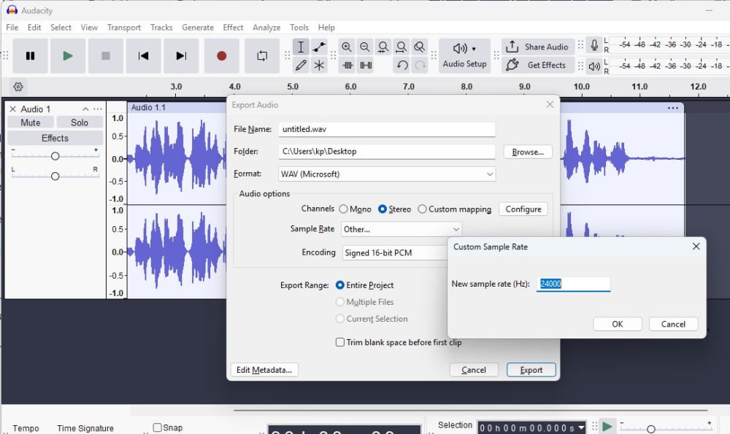The height and width of the screenshot is (434, 730).
Task: Skip to end of the project
Action: click(x=181, y=56)
